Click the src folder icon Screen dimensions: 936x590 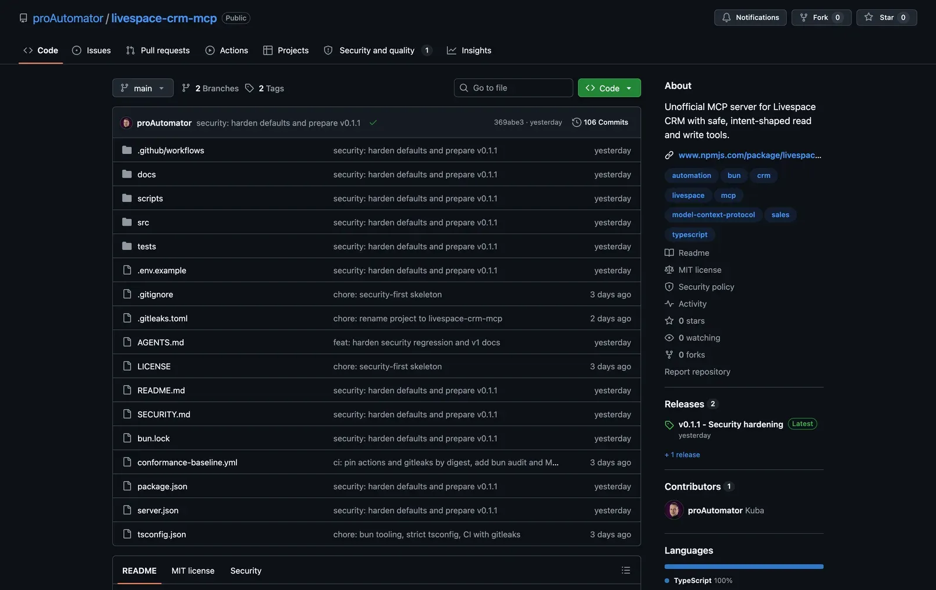coord(127,222)
